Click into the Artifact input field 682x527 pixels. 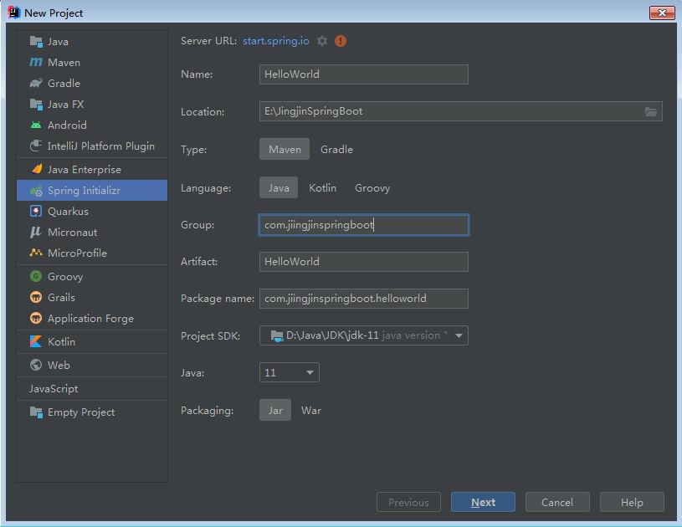click(x=364, y=262)
